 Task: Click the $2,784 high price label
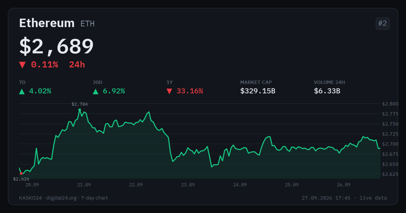point(80,104)
